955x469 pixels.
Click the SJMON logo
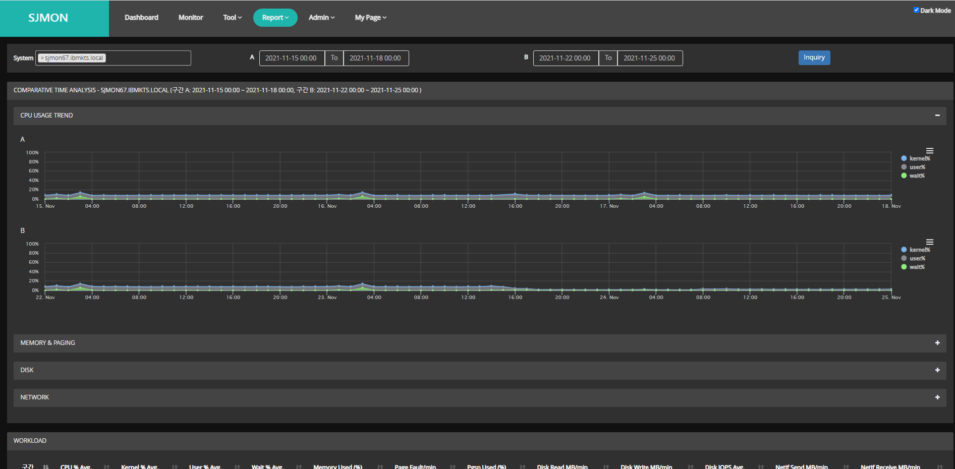coord(48,18)
